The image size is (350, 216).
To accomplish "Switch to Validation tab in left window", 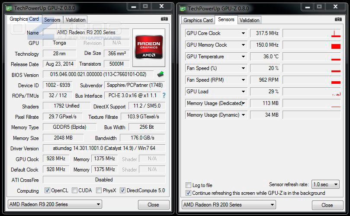I will (75, 20).
